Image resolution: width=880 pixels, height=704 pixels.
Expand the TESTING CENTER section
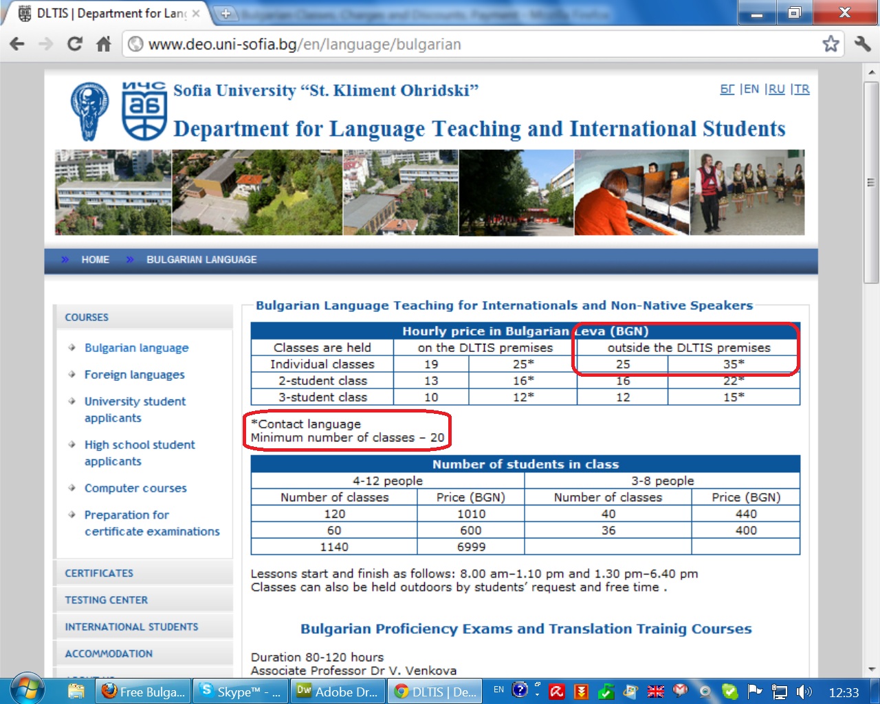pos(106,600)
